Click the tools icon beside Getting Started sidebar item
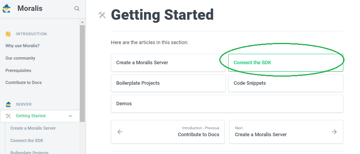 (8, 116)
